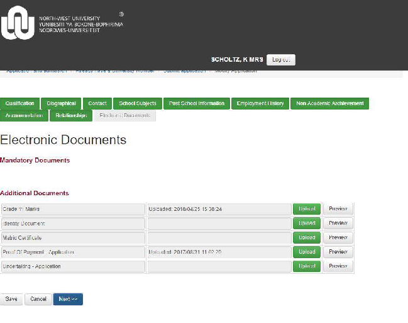The width and height of the screenshot is (408, 323).
Task: Preview the Grade 11 Marks document
Action: pos(338,209)
